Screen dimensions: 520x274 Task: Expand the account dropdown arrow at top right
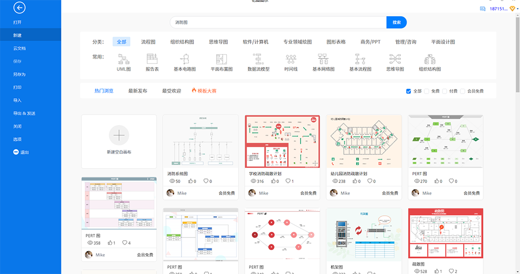coord(517,9)
